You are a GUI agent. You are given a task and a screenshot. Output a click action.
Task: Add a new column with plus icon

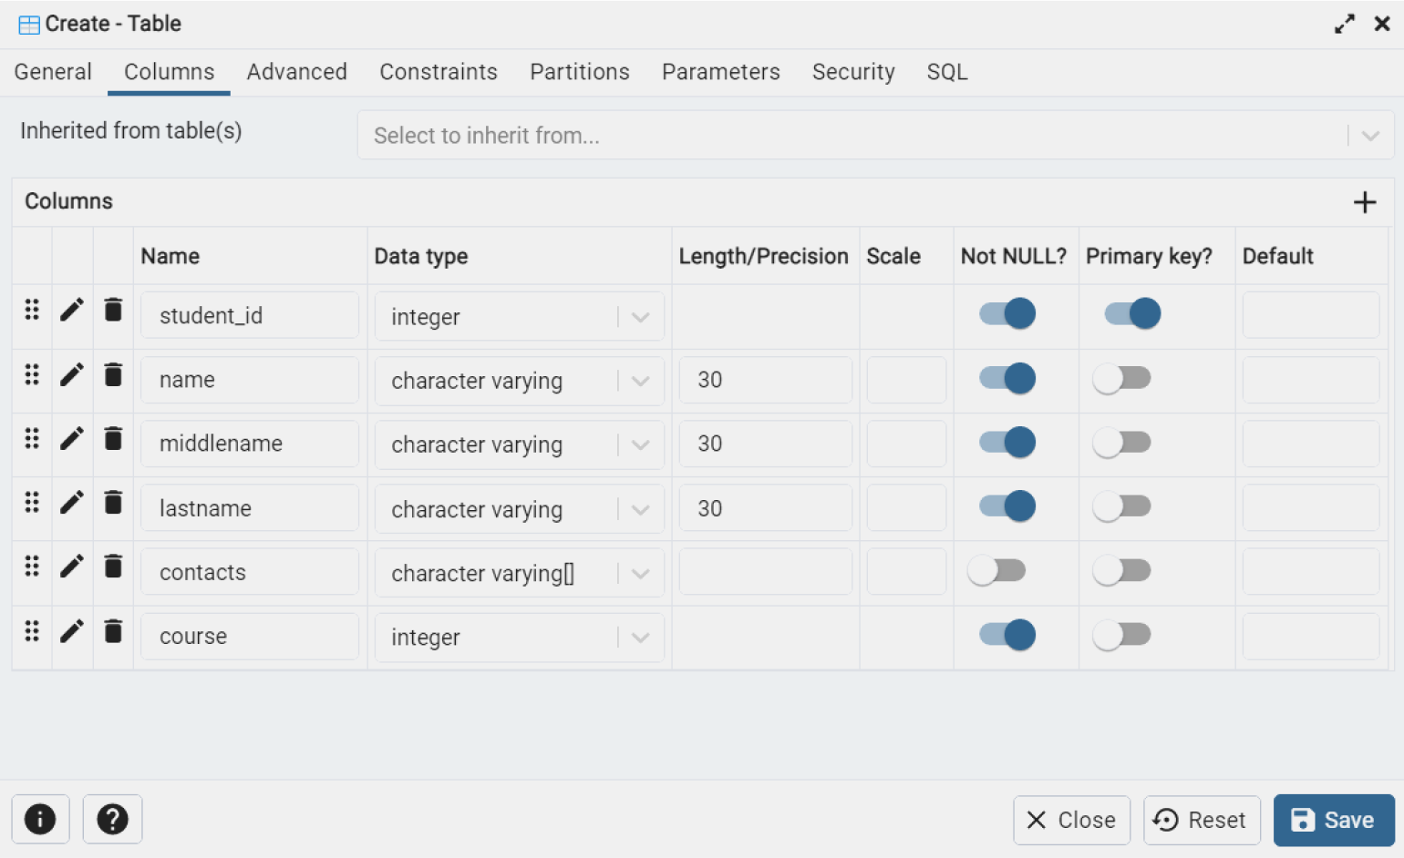pos(1365,202)
